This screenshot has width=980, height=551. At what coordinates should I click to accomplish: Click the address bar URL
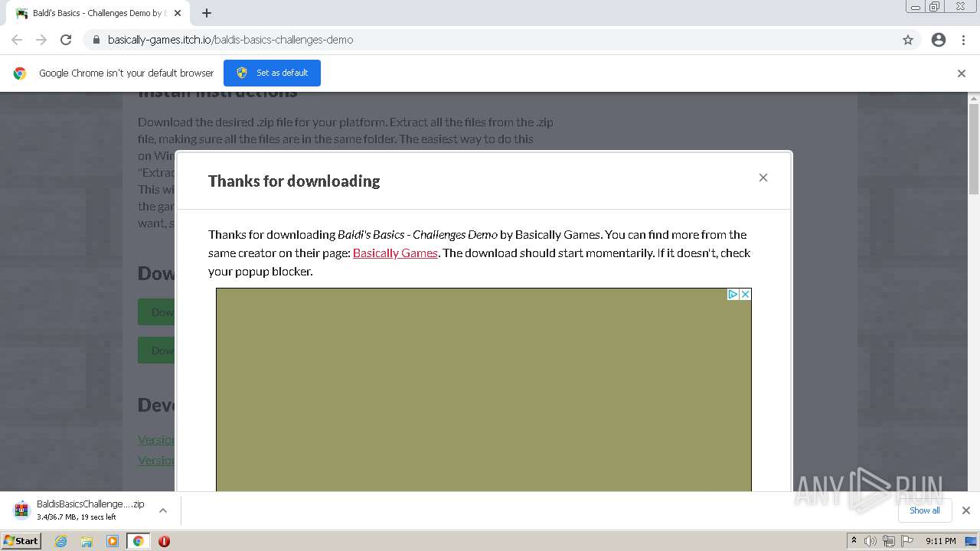(230, 40)
